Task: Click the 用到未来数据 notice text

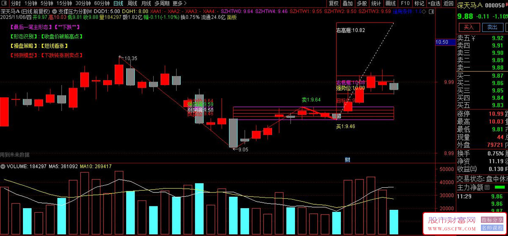Action: click(x=15, y=154)
